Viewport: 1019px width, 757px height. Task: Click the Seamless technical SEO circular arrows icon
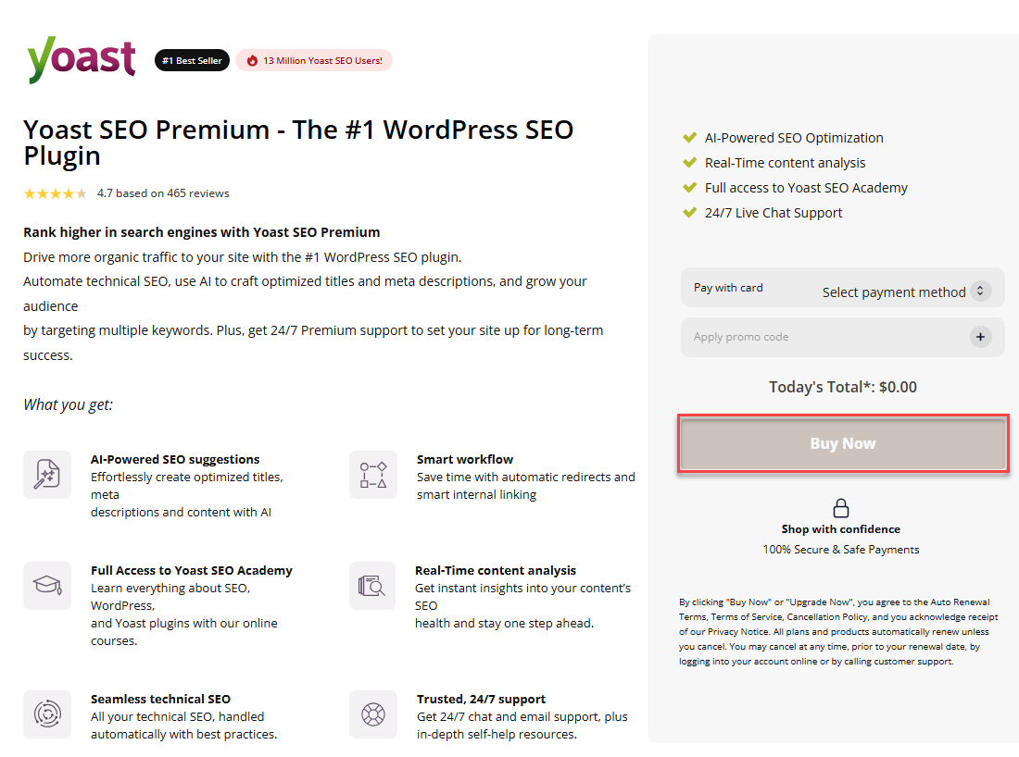click(47, 714)
